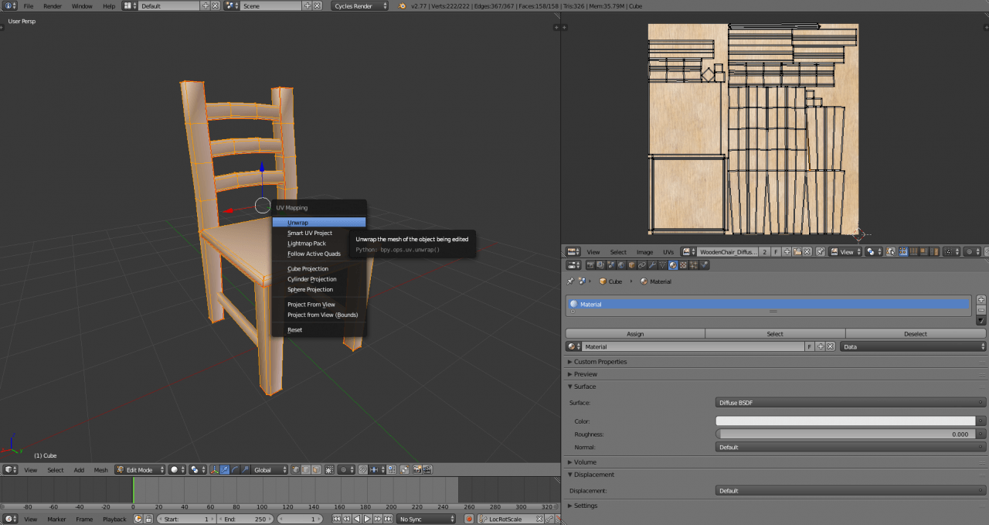989x525 pixels.
Task: Click the Constraints chain-link properties tab
Action: [x=641, y=265]
